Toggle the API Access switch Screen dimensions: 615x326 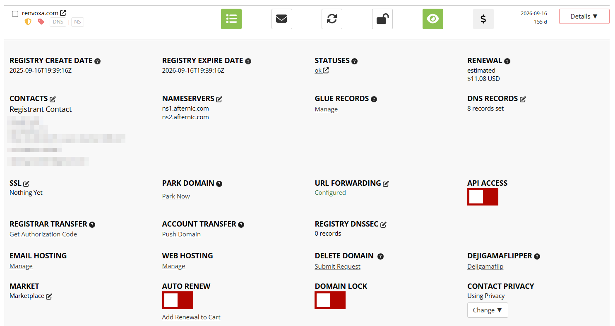pos(483,197)
